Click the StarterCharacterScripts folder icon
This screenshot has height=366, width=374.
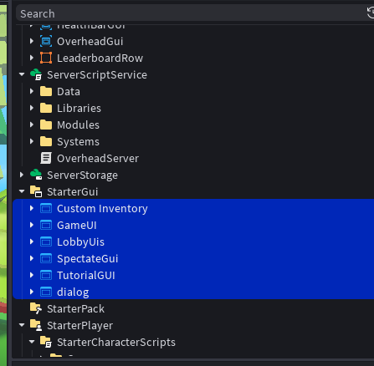click(46, 342)
